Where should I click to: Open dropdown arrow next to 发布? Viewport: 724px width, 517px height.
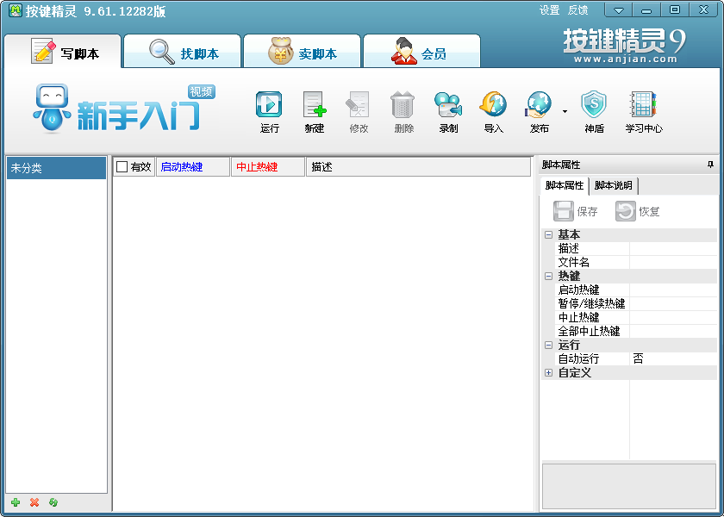(x=565, y=111)
